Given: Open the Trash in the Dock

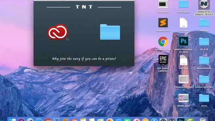Looking at the screenshot, I should (203, 120).
